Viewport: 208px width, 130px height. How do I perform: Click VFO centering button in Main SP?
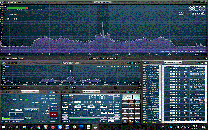pyautogui.click(x=103, y=58)
